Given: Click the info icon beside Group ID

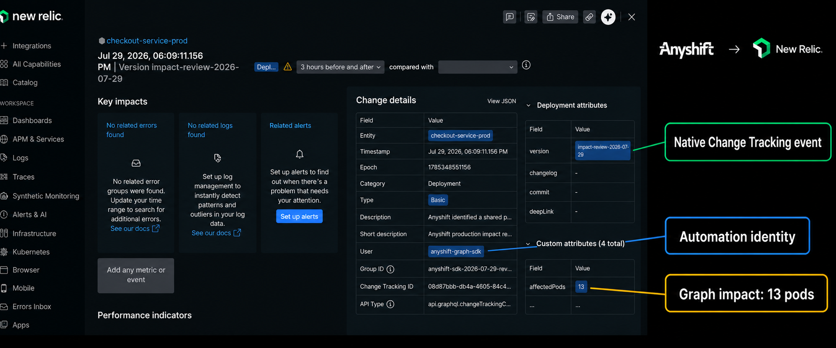Looking at the screenshot, I should coord(391,269).
